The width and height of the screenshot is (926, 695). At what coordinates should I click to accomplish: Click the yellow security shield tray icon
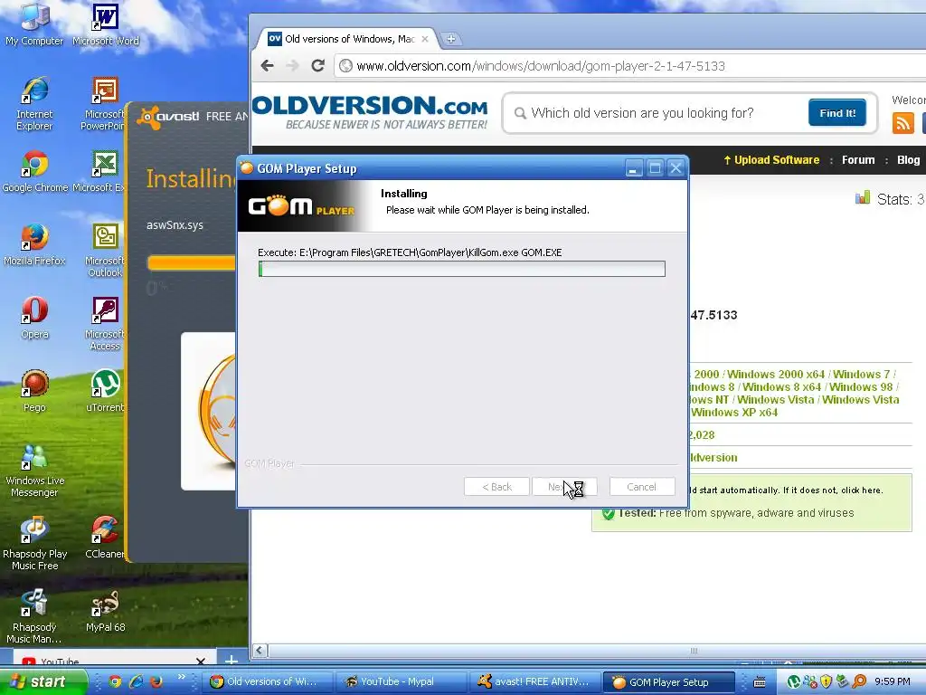point(826,682)
